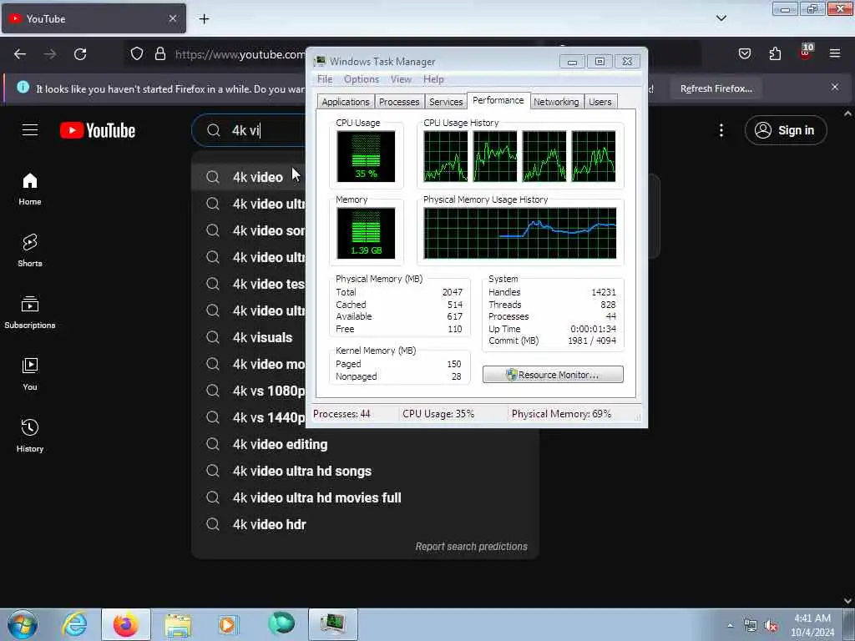
Task: Click the Task Manager title bar icon
Action: pos(320,61)
